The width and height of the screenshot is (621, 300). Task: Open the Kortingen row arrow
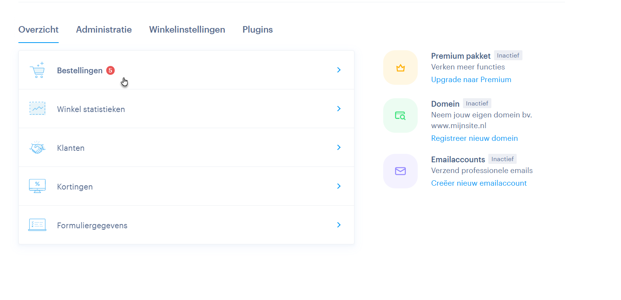click(x=339, y=186)
